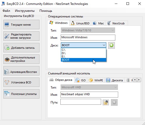145x125 pixels.
Task: Click the chip icon on Дополнительные настройки
Action: [7, 59]
